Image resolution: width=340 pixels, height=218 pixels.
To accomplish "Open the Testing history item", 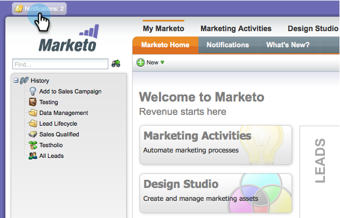I will pyautogui.click(x=48, y=102).
